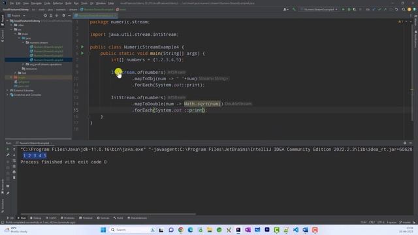Image resolution: width=418 pixels, height=235 pixels.
Task: Open the Debug tool window tab
Action: tap(35, 218)
